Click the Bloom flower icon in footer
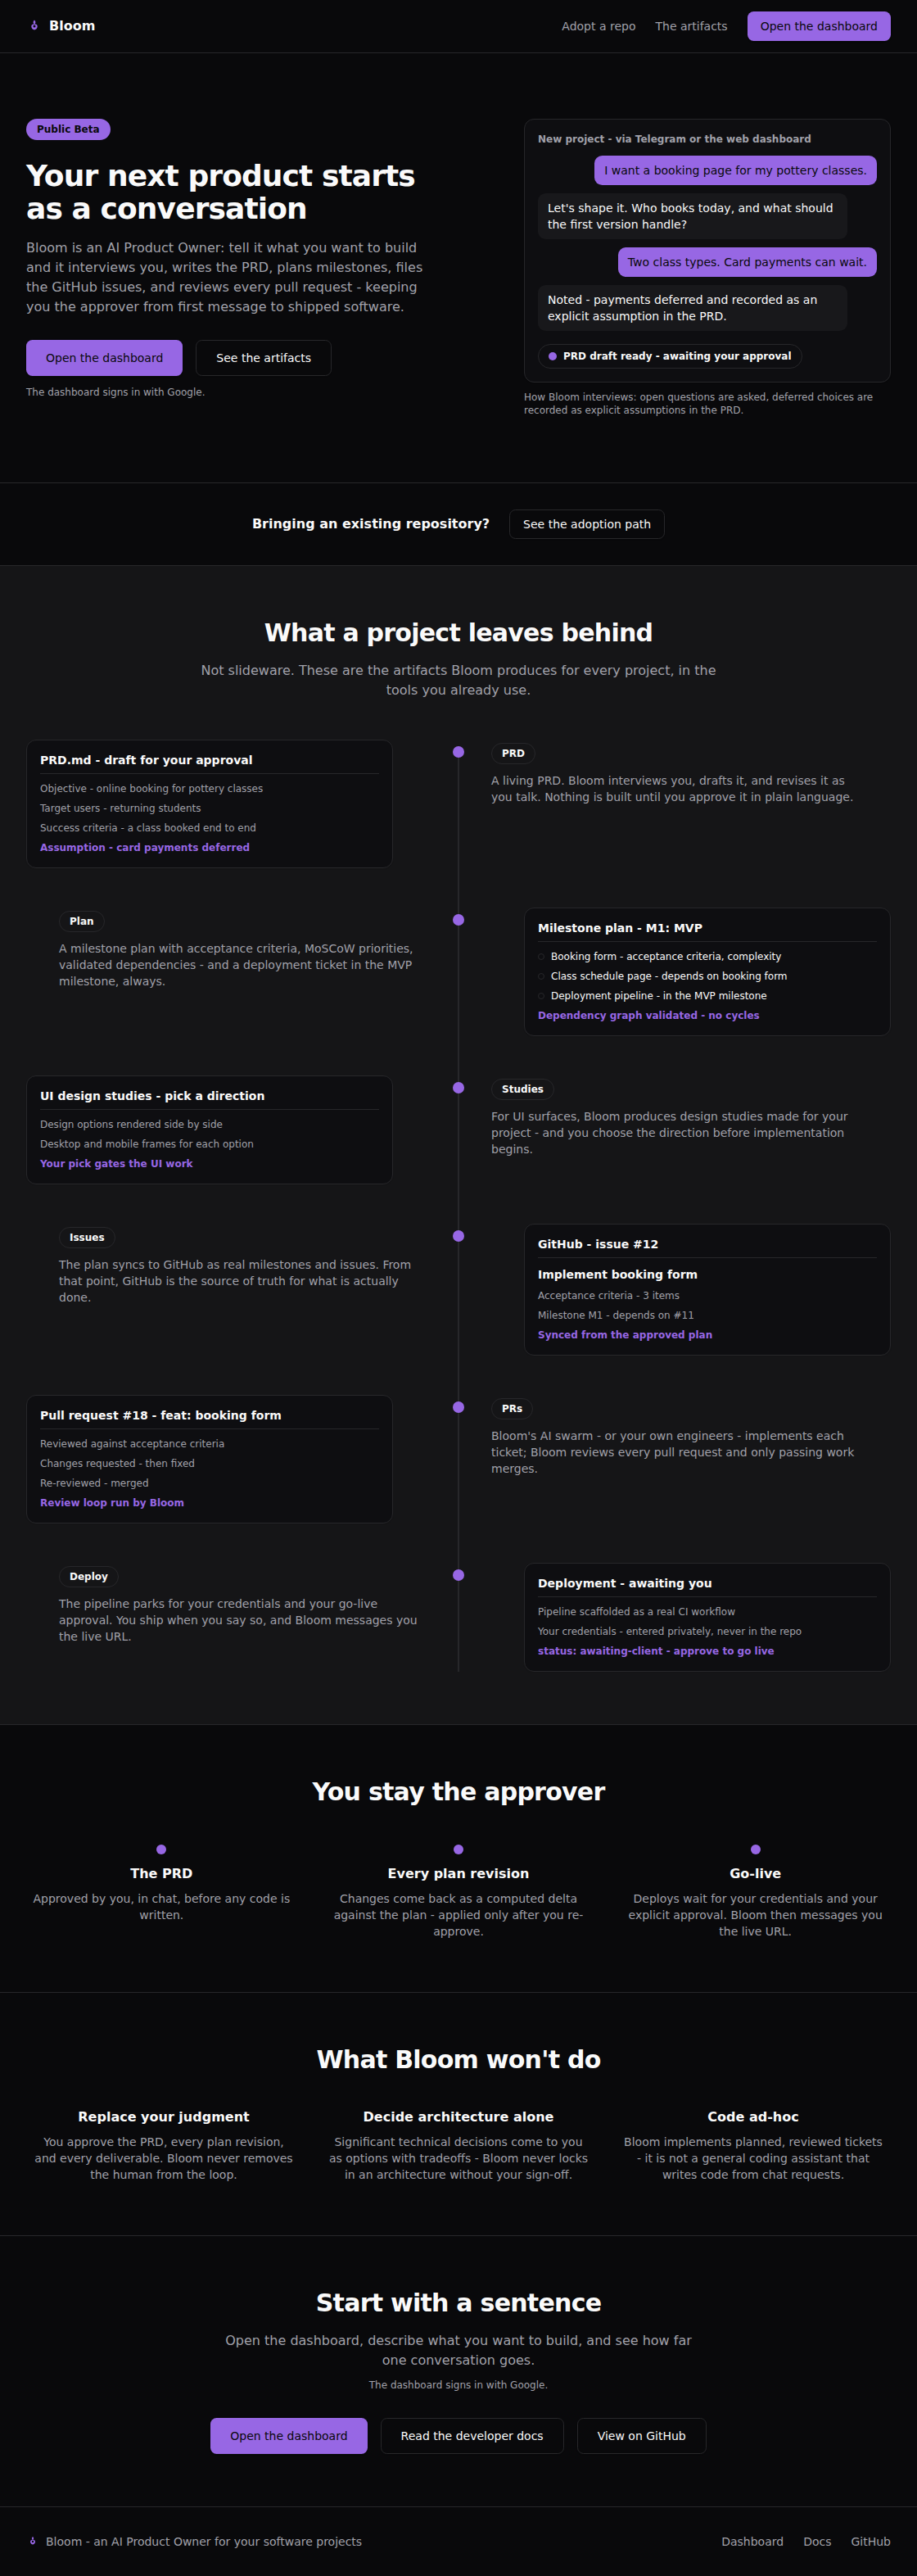 pos(33,2541)
